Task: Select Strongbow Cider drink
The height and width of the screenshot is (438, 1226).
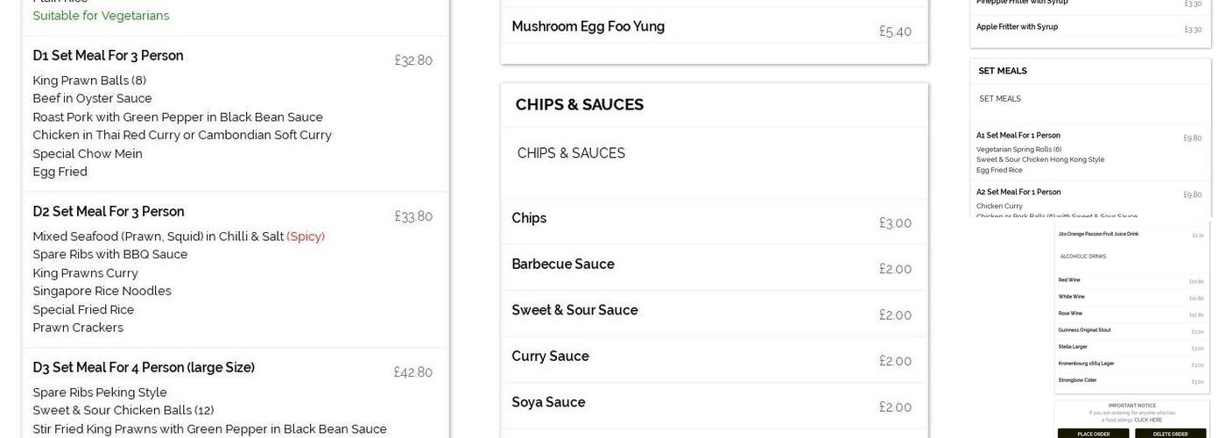Action: pos(1077,380)
